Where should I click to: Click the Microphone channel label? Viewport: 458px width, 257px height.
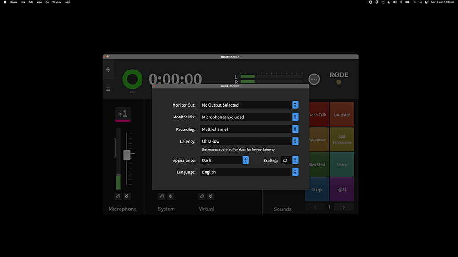tap(123, 209)
